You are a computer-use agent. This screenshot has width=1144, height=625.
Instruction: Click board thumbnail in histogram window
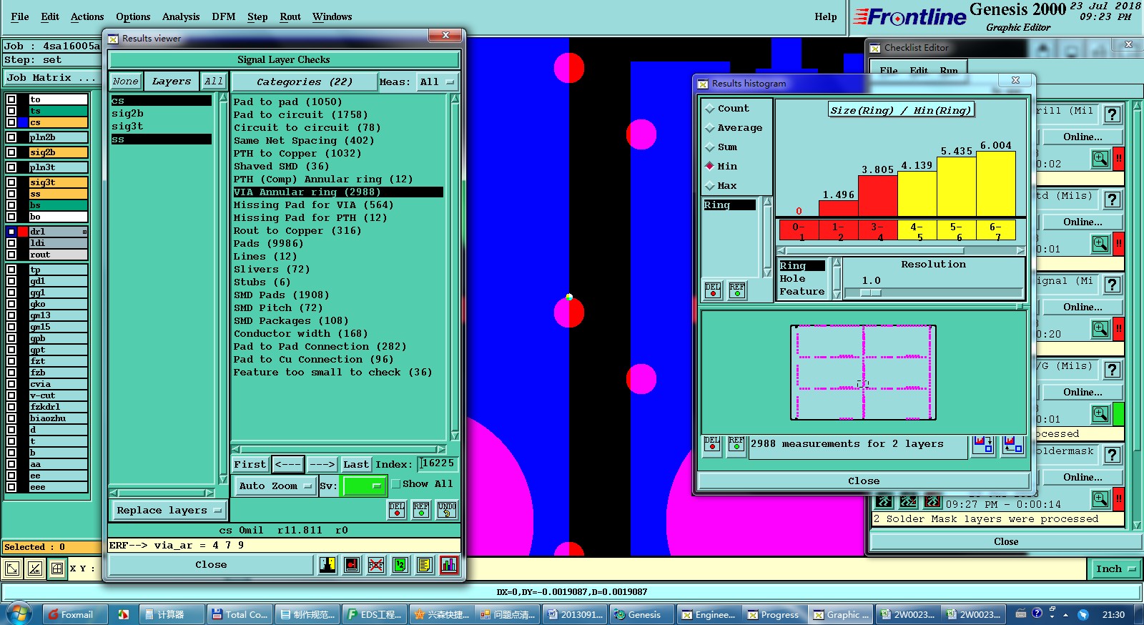click(x=863, y=373)
